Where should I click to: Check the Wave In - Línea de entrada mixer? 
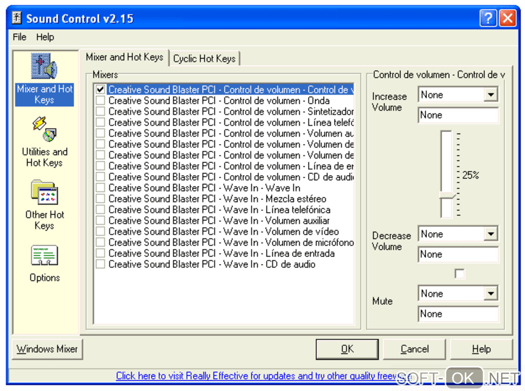(100, 253)
